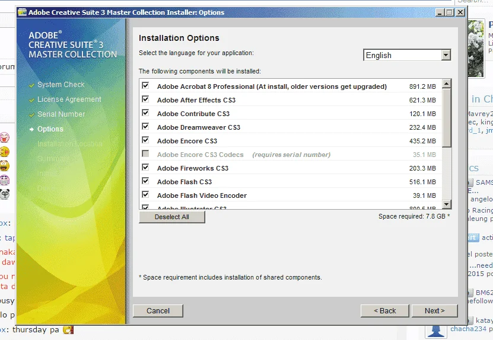Image resolution: width=493 pixels, height=340 pixels.
Task: Click the emoji after 'thursday pa' text
Action: (x=68, y=330)
